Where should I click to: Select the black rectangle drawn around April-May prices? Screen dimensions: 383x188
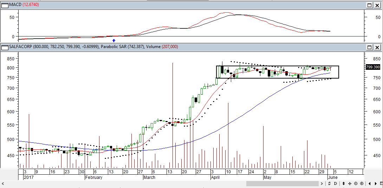(x=278, y=72)
